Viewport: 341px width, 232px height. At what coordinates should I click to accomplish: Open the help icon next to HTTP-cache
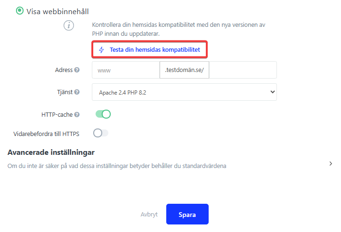tap(77, 114)
